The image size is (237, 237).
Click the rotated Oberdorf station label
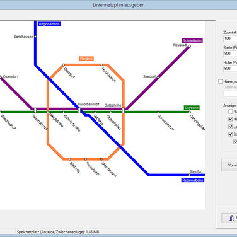point(69,73)
